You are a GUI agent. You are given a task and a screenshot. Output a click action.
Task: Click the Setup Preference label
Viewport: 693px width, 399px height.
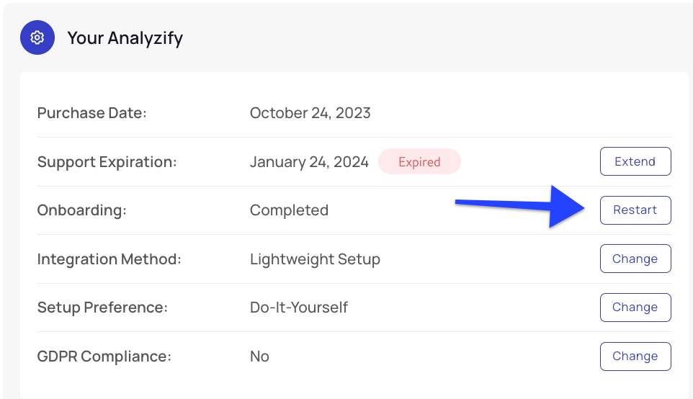point(102,308)
